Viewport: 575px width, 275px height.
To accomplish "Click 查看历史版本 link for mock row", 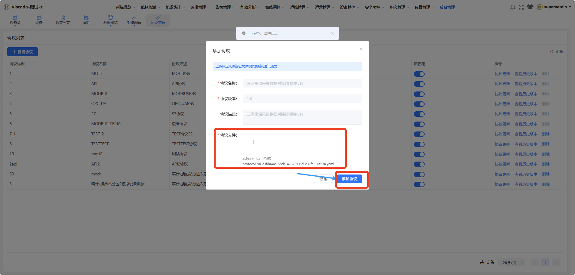I will pos(526,175).
